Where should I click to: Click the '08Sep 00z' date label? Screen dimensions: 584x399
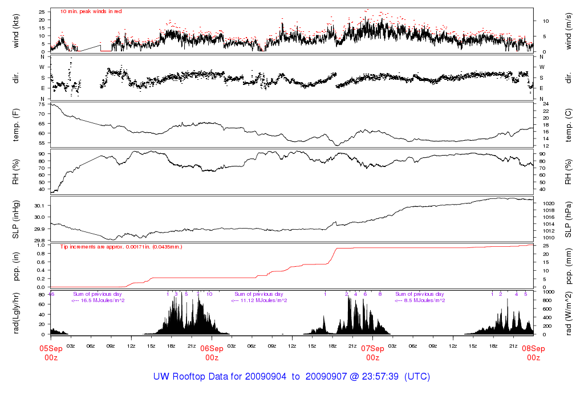click(x=533, y=353)
